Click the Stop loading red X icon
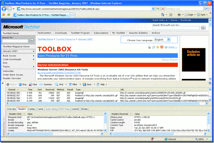 pyautogui.click(x=163, y=9)
